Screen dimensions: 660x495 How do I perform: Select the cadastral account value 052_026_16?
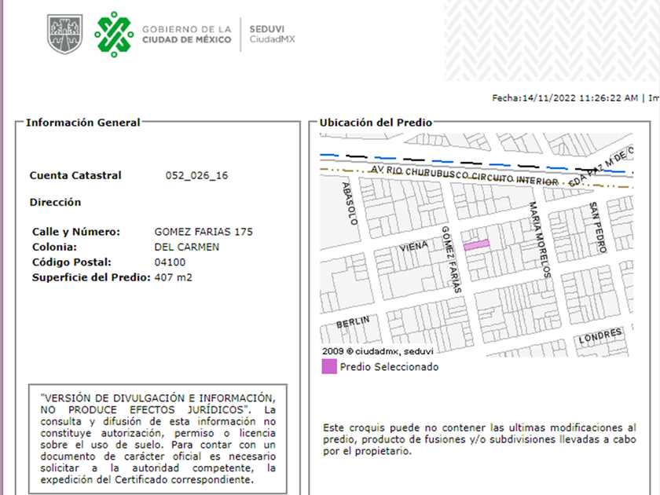[x=196, y=175]
